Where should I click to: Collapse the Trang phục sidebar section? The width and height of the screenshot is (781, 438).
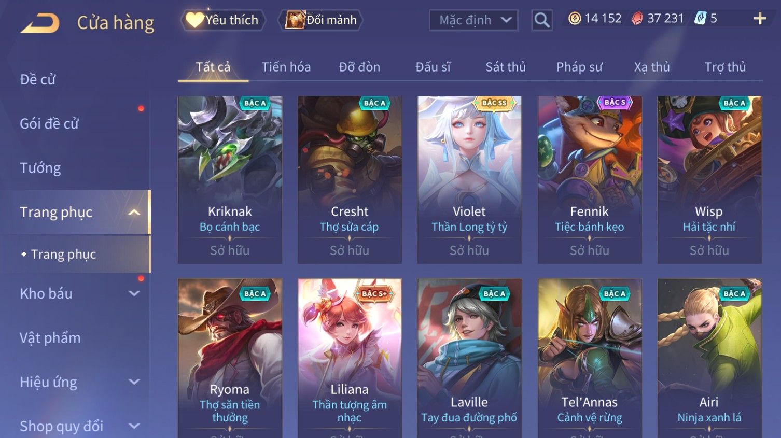tap(134, 212)
